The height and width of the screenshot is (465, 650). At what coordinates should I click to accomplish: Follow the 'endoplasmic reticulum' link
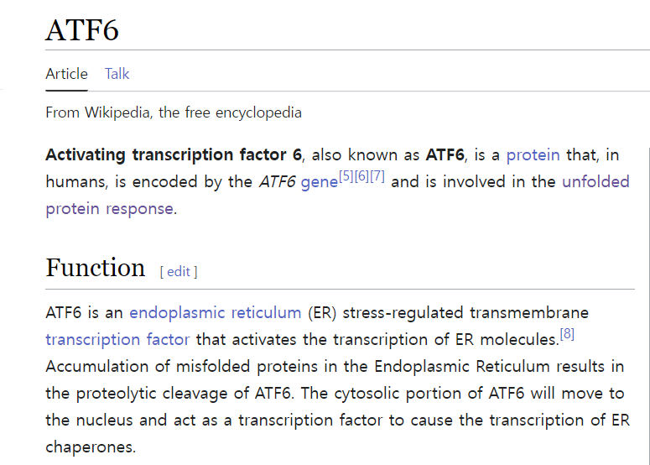(215, 313)
